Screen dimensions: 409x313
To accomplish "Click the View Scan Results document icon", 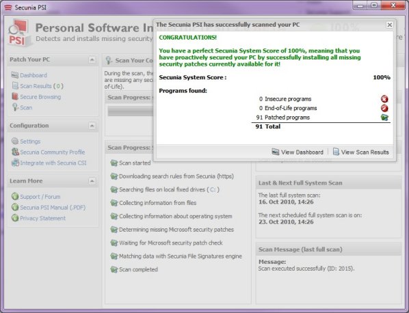I will pos(336,152).
